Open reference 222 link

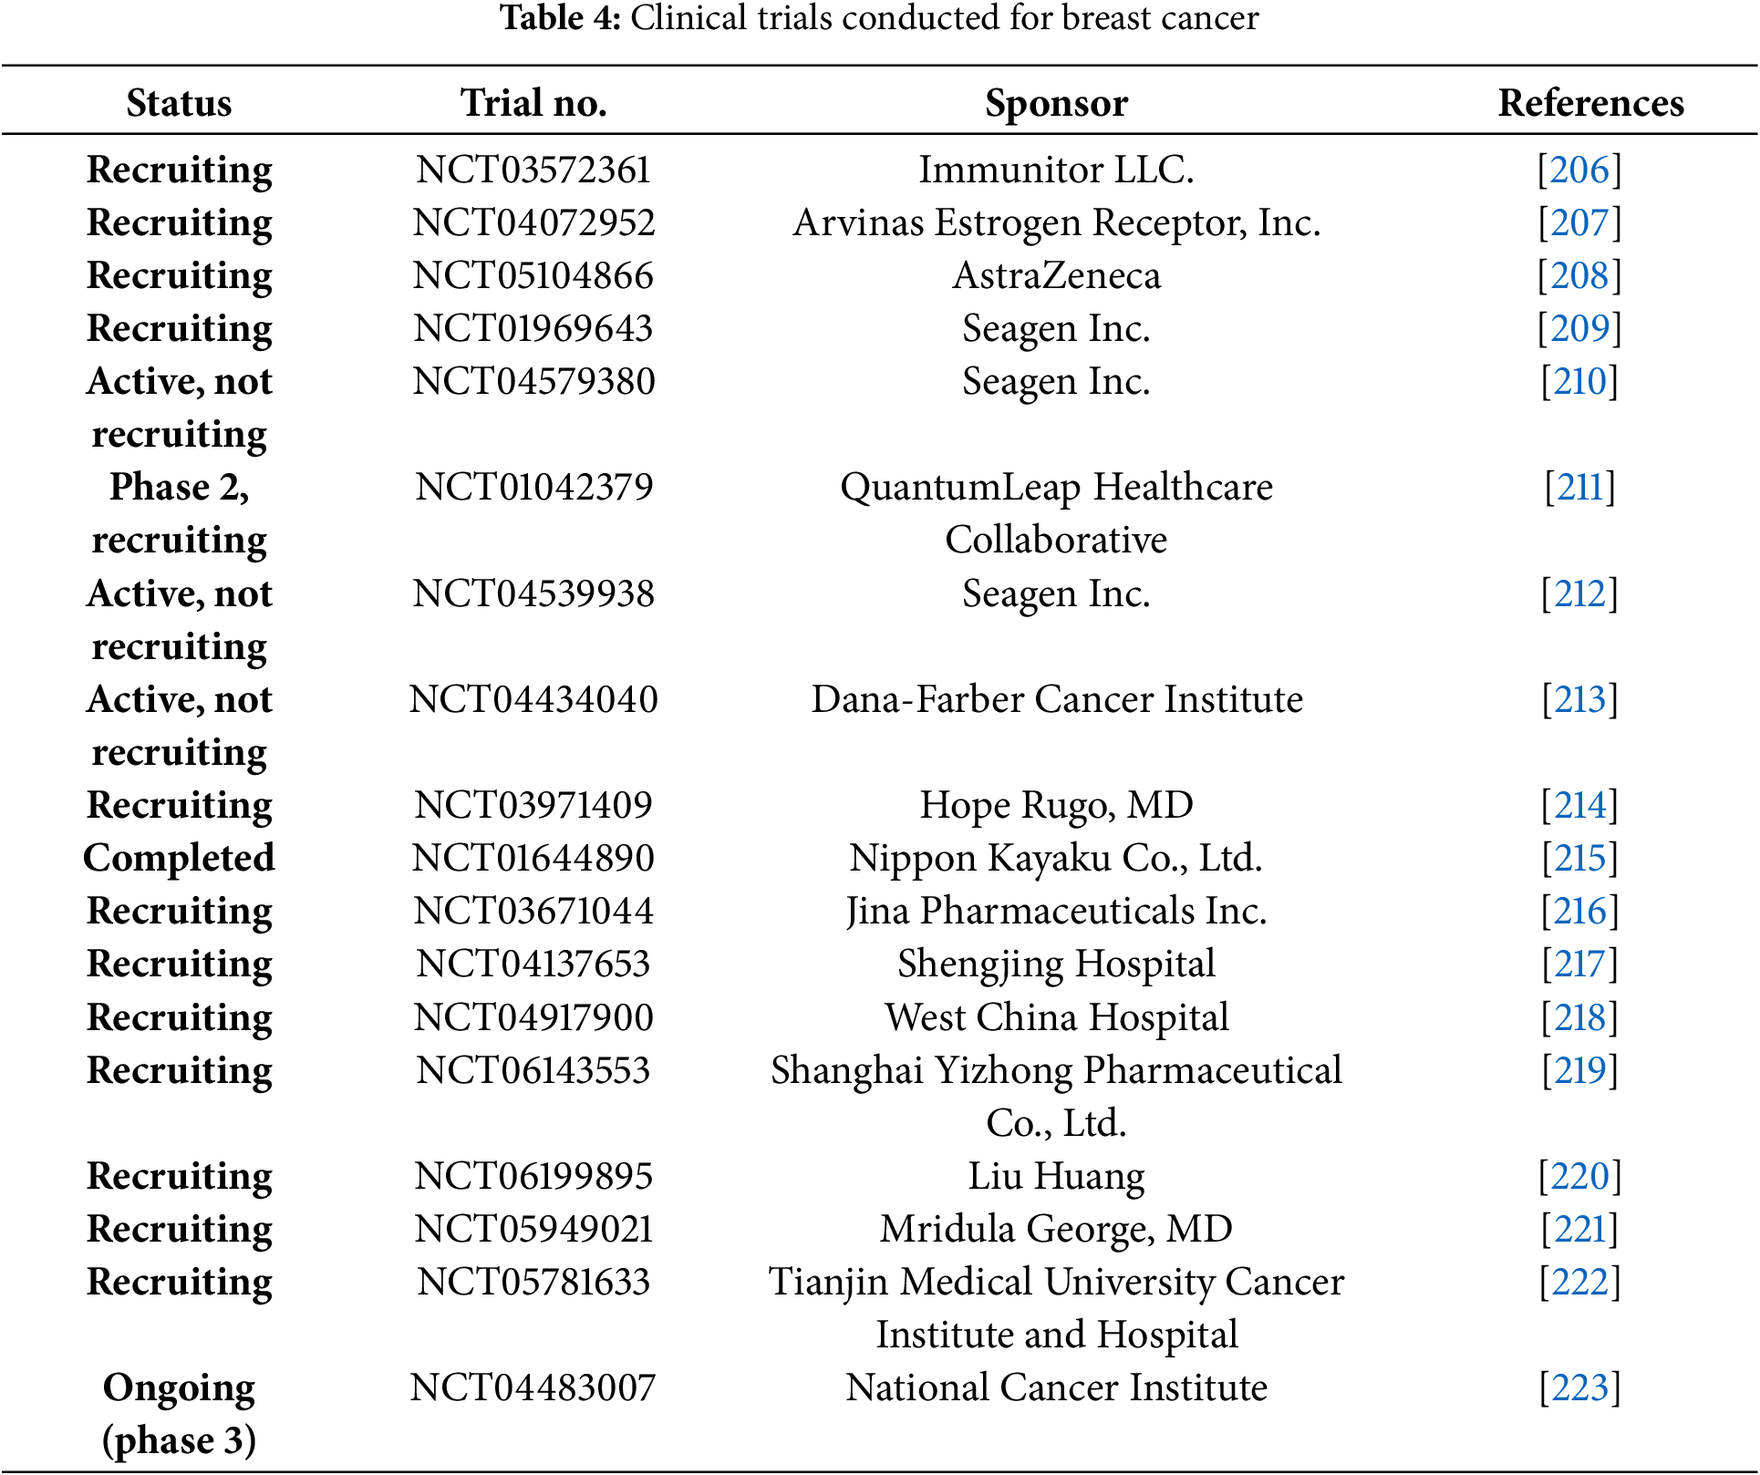pos(1579,1283)
